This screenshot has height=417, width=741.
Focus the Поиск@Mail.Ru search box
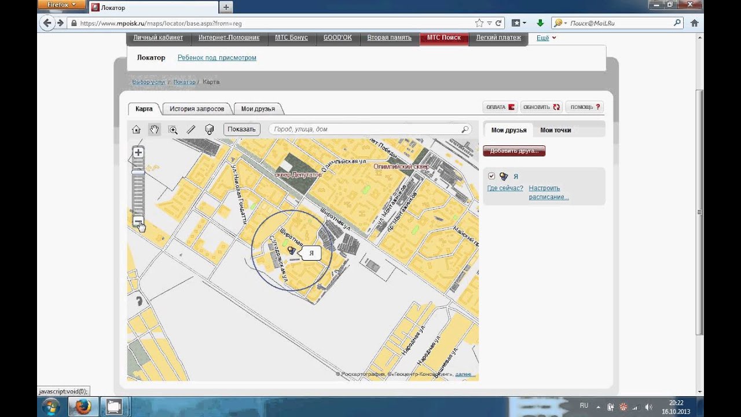(618, 23)
